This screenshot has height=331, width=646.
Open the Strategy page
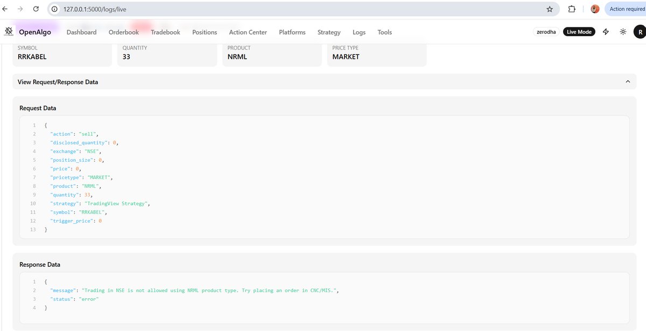[x=329, y=32]
